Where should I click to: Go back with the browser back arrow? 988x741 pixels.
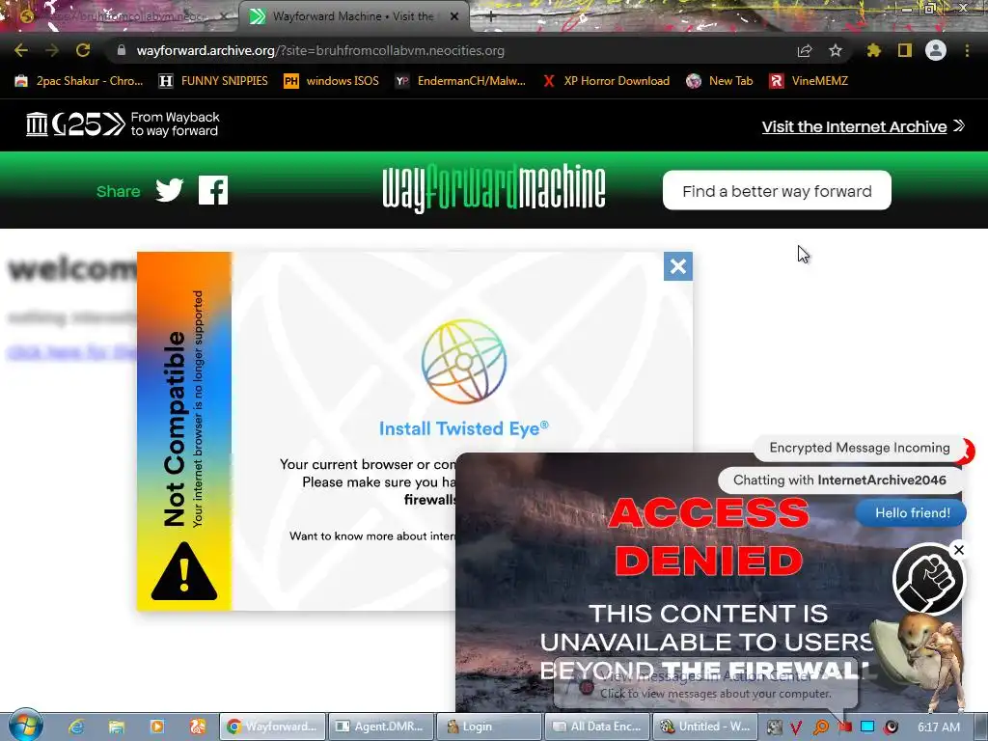tap(21, 50)
